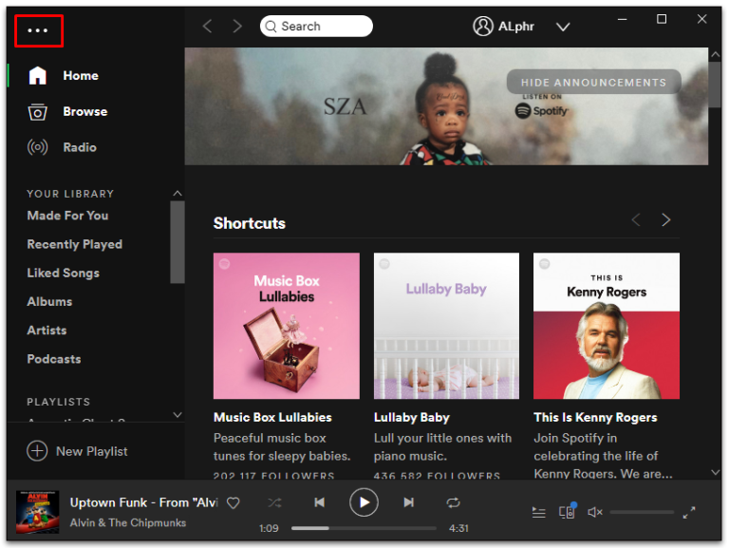Viewport: 729px width, 548px height.
Task: Open the Browse section
Action: pyautogui.click(x=85, y=112)
